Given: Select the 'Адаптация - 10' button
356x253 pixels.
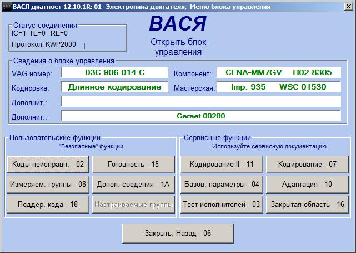Looking at the screenshot, I should coord(308,184).
